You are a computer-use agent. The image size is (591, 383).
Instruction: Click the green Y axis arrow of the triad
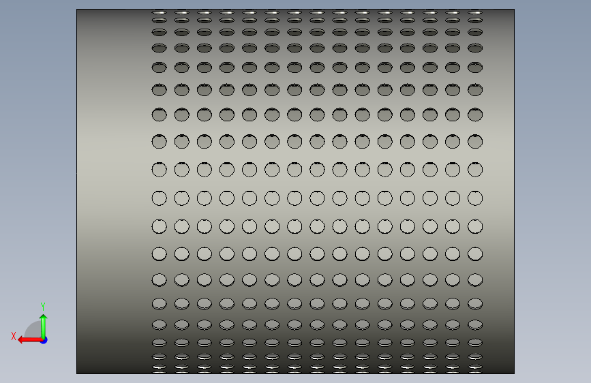pyautogui.click(x=44, y=326)
